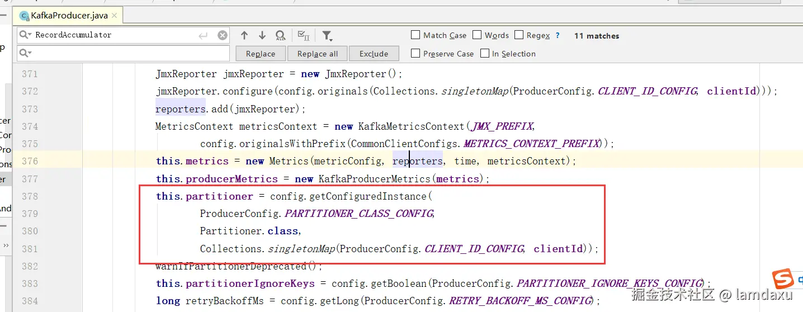Click the 11 matches label
The image size is (803, 312).
pos(597,36)
